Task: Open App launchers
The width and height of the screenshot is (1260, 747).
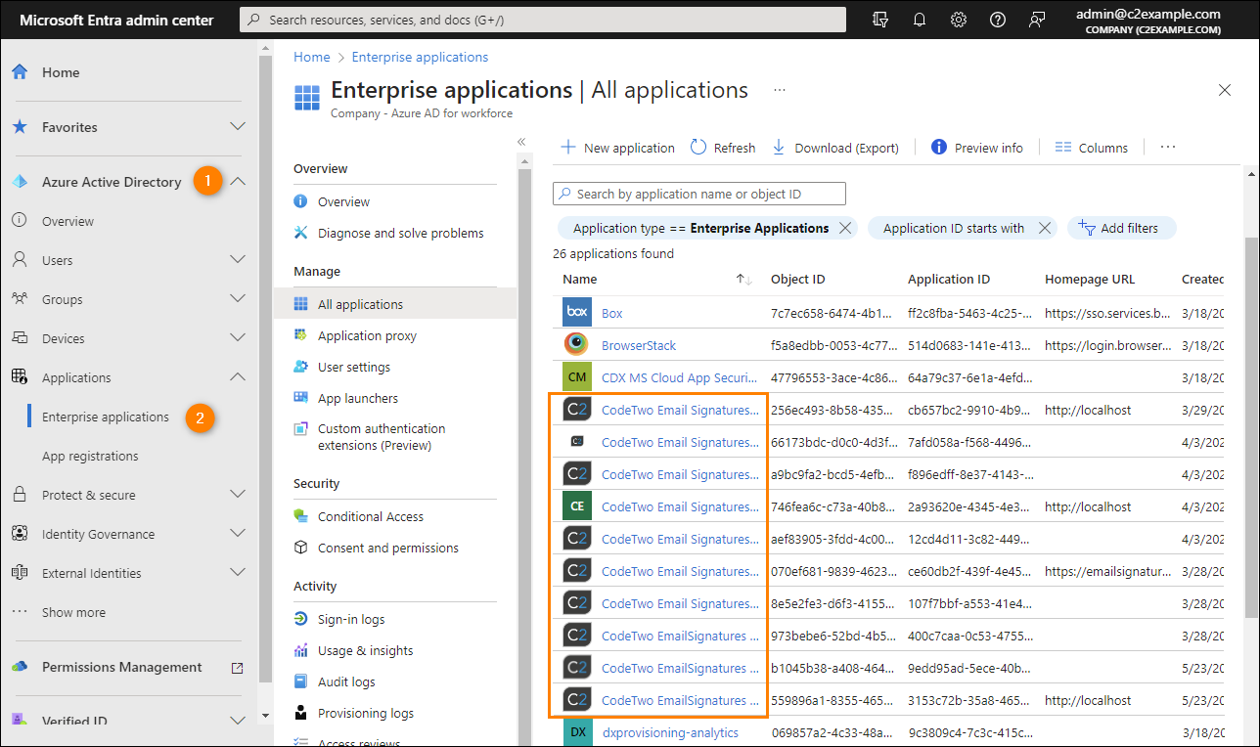Action: (358, 398)
